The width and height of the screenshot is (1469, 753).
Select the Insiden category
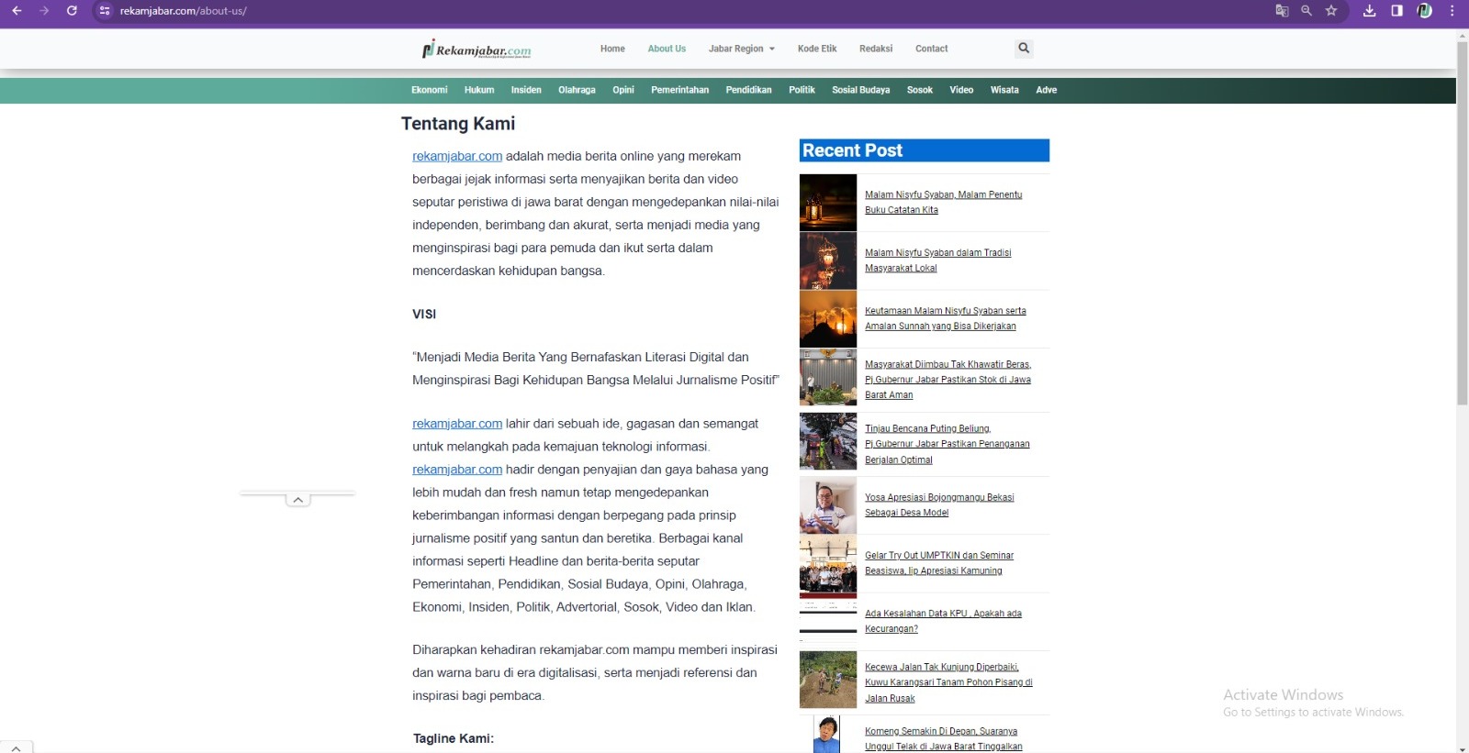click(x=526, y=90)
